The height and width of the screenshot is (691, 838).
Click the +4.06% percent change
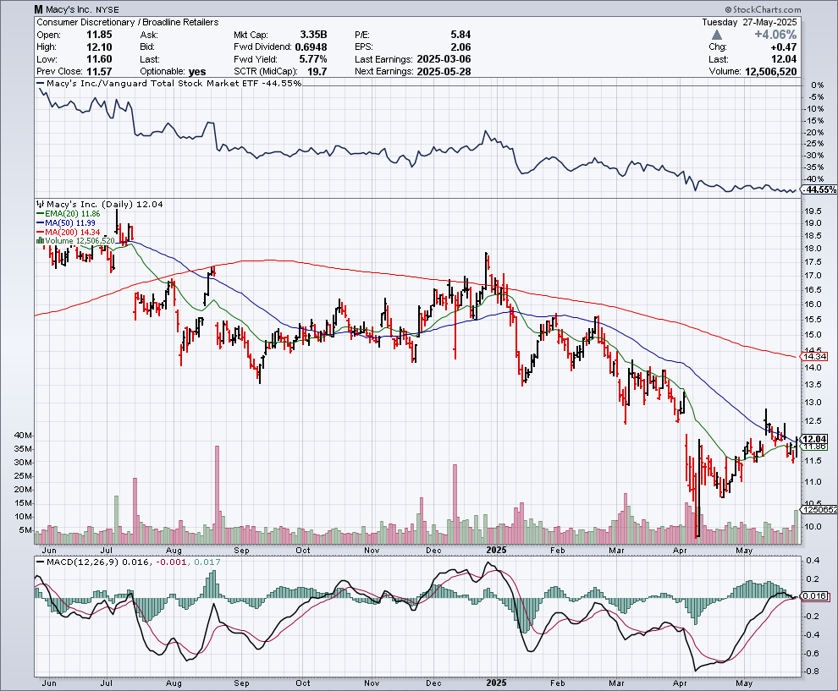(x=775, y=35)
